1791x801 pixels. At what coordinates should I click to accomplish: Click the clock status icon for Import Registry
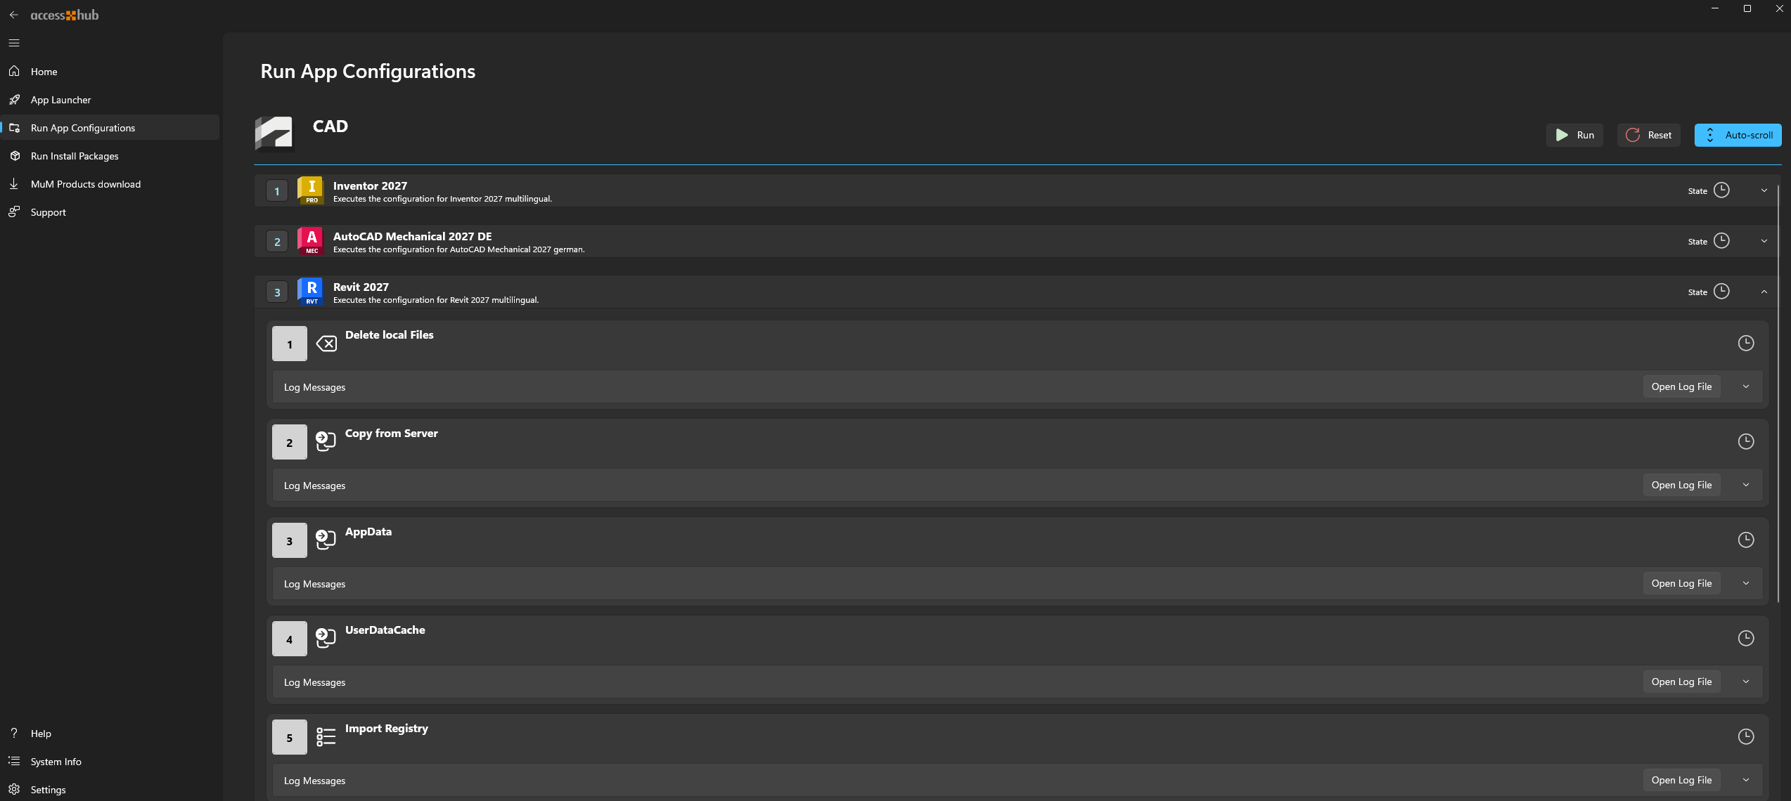(1746, 737)
